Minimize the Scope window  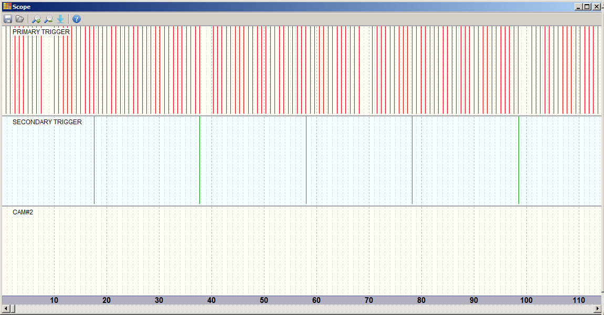click(x=579, y=7)
